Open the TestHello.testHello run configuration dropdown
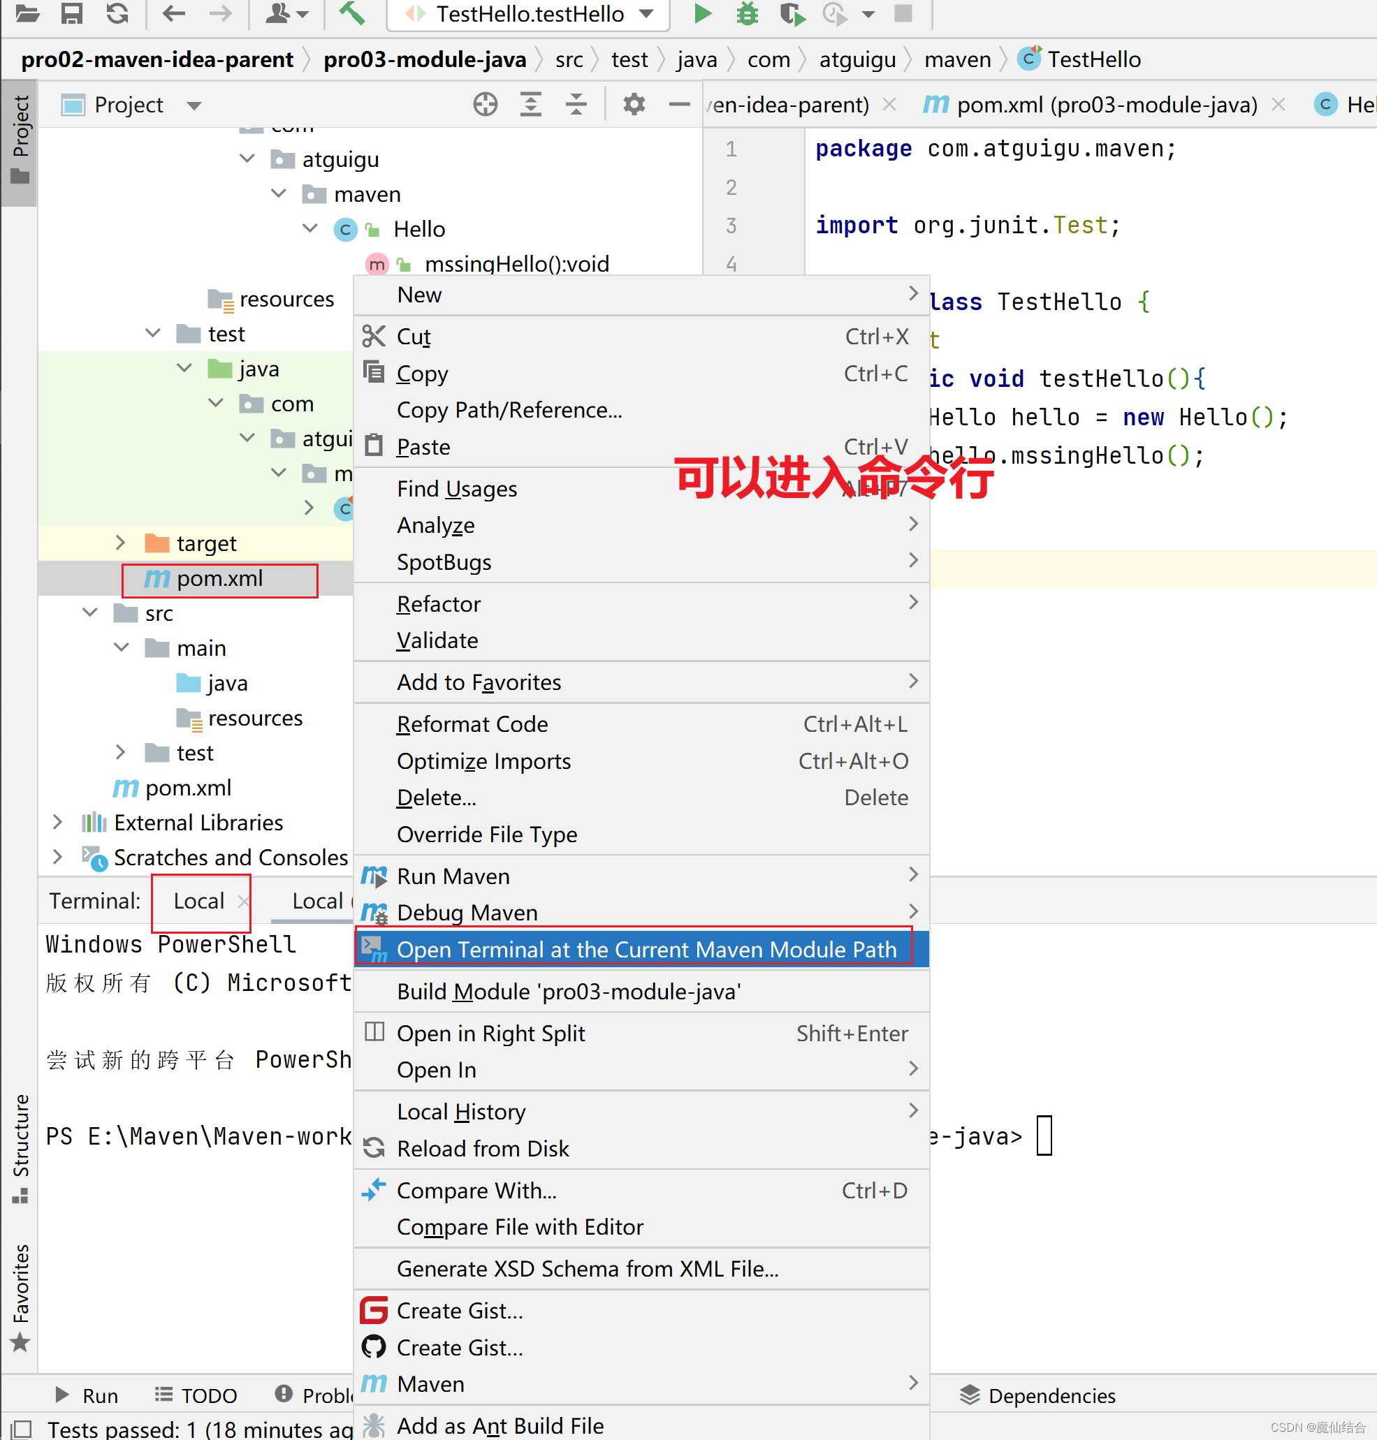The image size is (1377, 1440). tap(528, 14)
